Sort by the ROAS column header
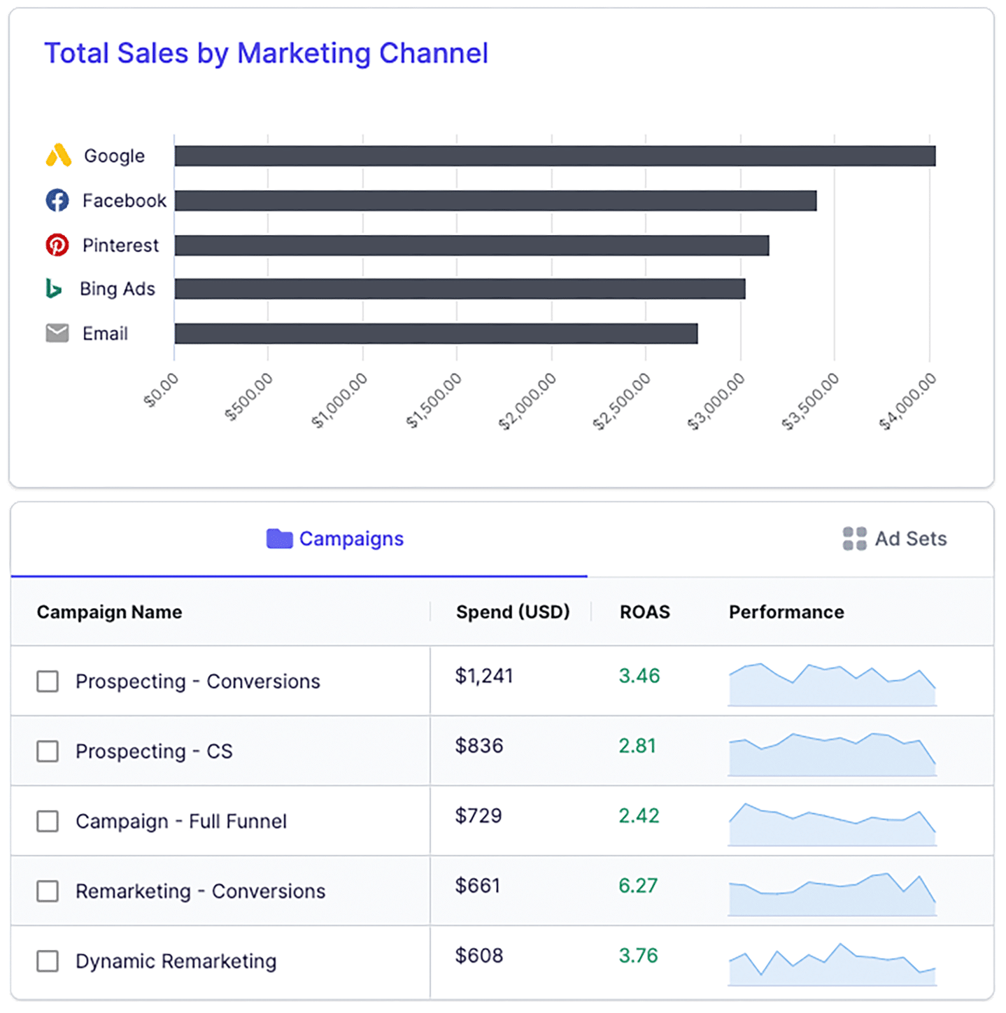The width and height of the screenshot is (1006, 1013). point(644,612)
